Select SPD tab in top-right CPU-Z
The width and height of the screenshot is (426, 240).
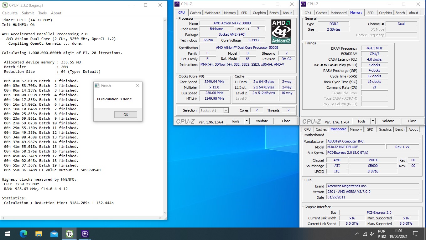[x=371, y=13]
